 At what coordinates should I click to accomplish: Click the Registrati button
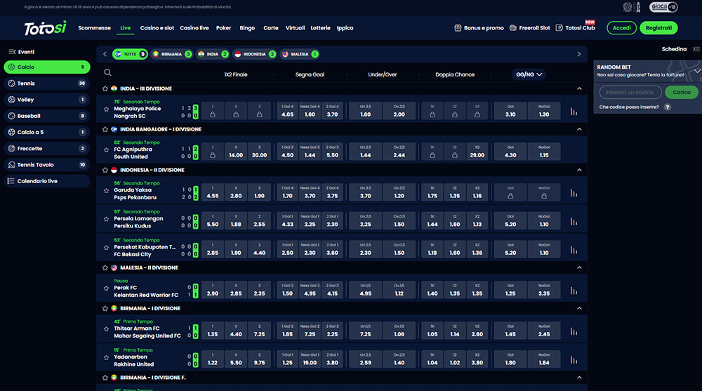pyautogui.click(x=658, y=28)
